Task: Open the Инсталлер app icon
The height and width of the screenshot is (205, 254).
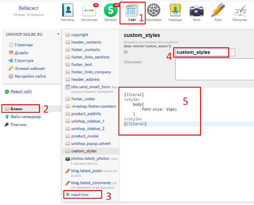Action: [x=89, y=11]
